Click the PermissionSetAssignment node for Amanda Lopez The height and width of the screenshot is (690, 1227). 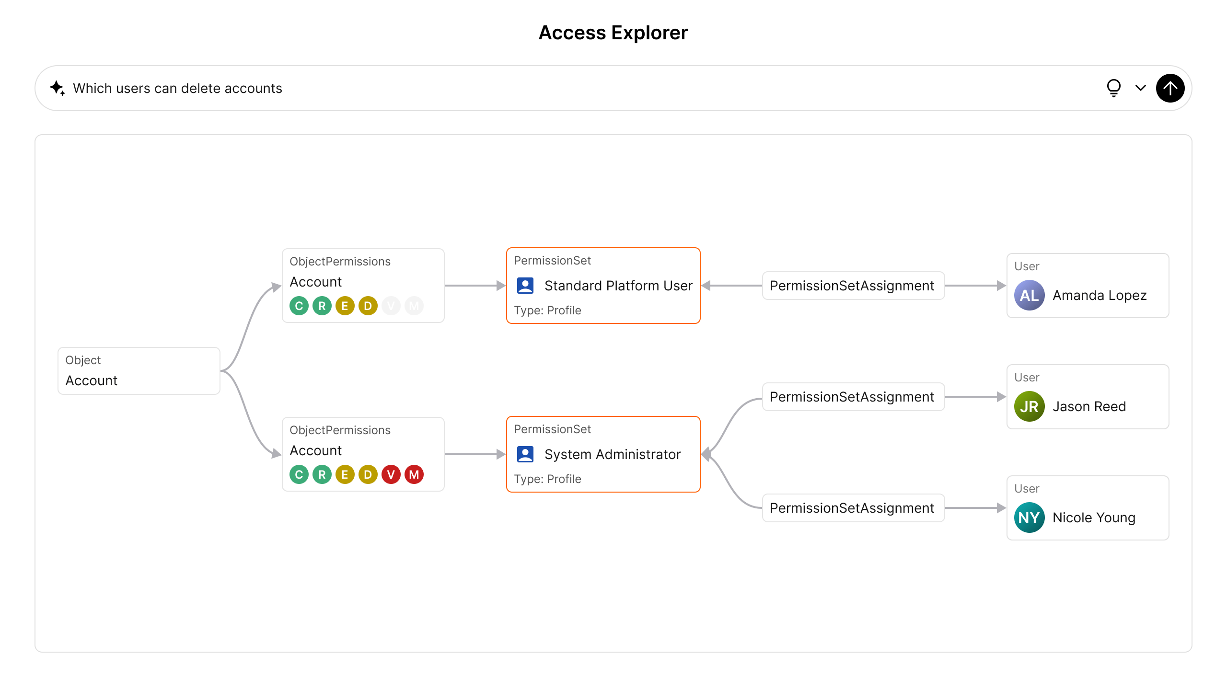click(x=853, y=286)
